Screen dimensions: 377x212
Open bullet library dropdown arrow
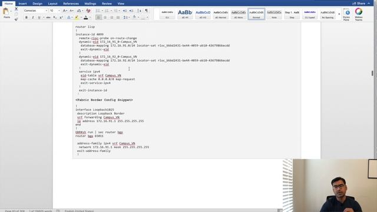pos(102,11)
